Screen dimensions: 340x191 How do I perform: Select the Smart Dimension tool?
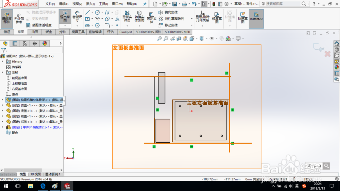pos(77,16)
